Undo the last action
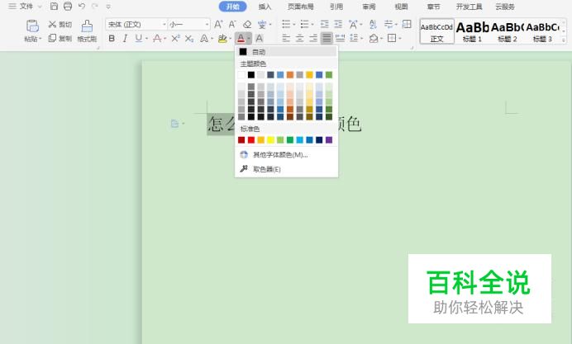This screenshot has width=572, height=344. click(x=82, y=7)
